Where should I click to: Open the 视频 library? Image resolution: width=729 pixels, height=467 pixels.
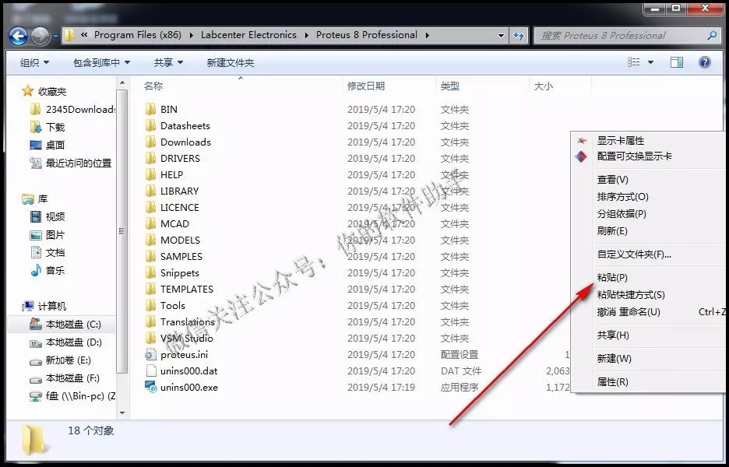tap(47, 216)
